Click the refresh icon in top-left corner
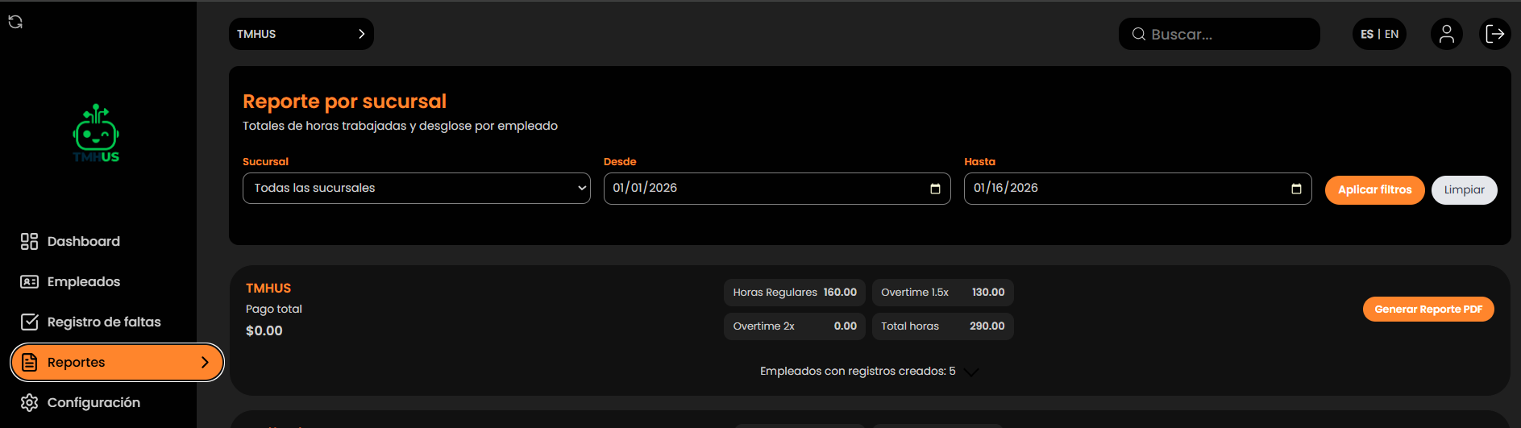The height and width of the screenshot is (428, 1521). (15, 22)
